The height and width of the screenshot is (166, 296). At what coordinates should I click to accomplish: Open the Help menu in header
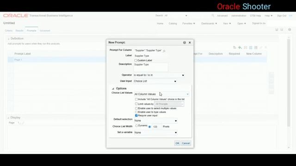(268, 16)
